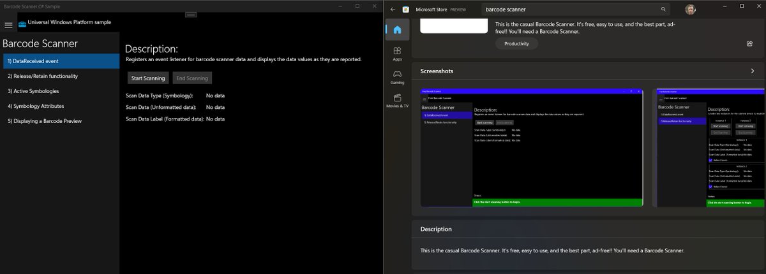
Task: Open Release/Retain functionality scenario
Action: tap(60, 76)
